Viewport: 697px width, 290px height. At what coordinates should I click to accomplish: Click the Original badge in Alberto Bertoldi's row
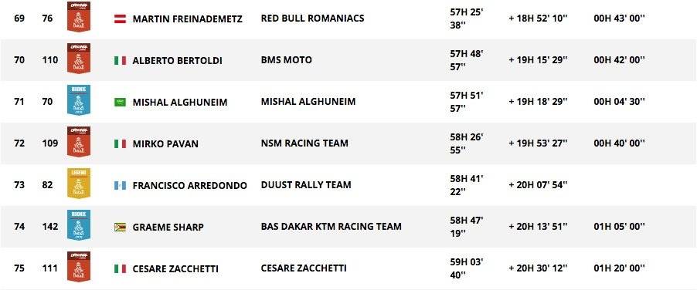pyautogui.click(x=79, y=59)
